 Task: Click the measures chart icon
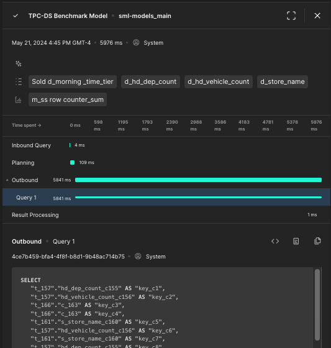[18, 99]
